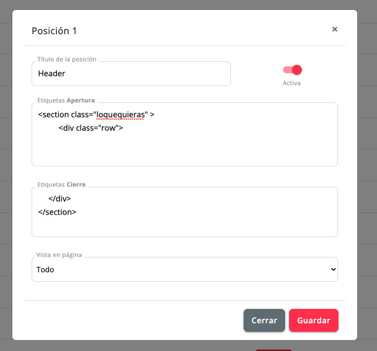Focus the Título de la posición field
Screen dimensions: 377x351
[x=131, y=74]
